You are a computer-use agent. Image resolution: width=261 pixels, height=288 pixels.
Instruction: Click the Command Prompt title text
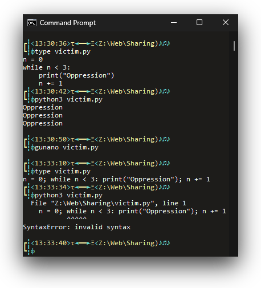click(68, 23)
